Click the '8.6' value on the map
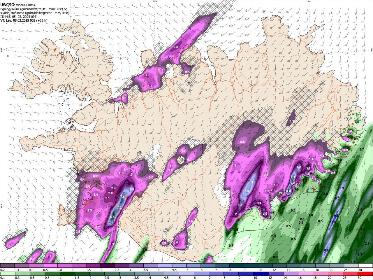This screenshot has height=280, width=373. tap(289, 191)
